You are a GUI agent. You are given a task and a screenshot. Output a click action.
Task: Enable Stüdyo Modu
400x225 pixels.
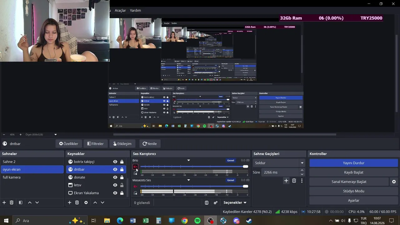[x=353, y=191]
